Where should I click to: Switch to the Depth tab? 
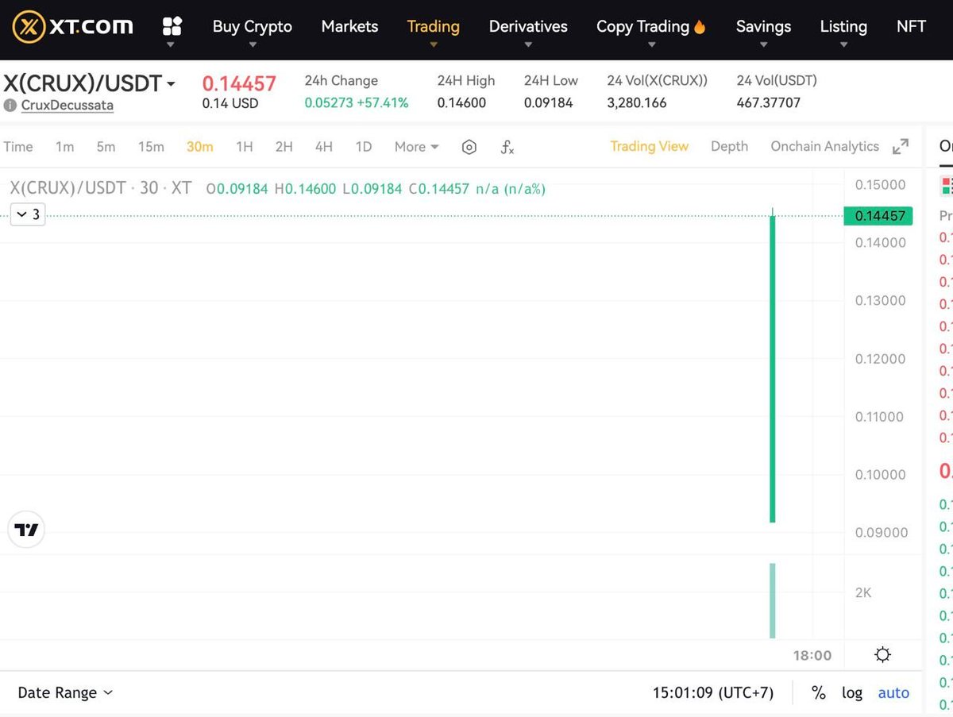[x=729, y=146]
